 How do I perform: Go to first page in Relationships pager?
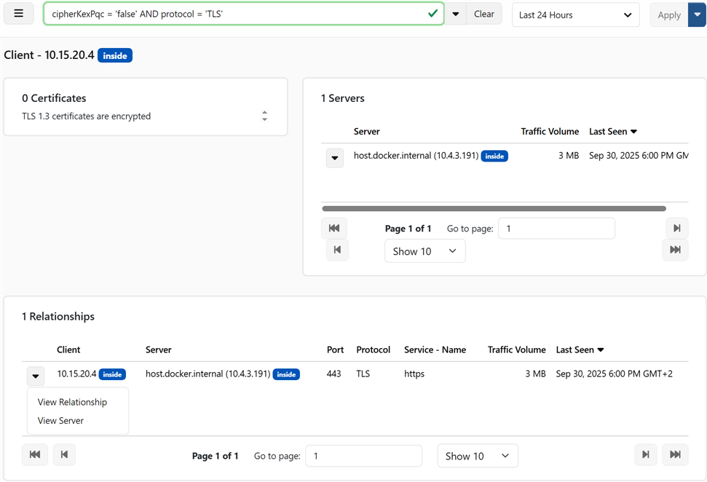[x=35, y=454]
